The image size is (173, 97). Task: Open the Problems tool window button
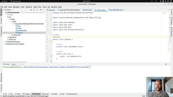26,94
